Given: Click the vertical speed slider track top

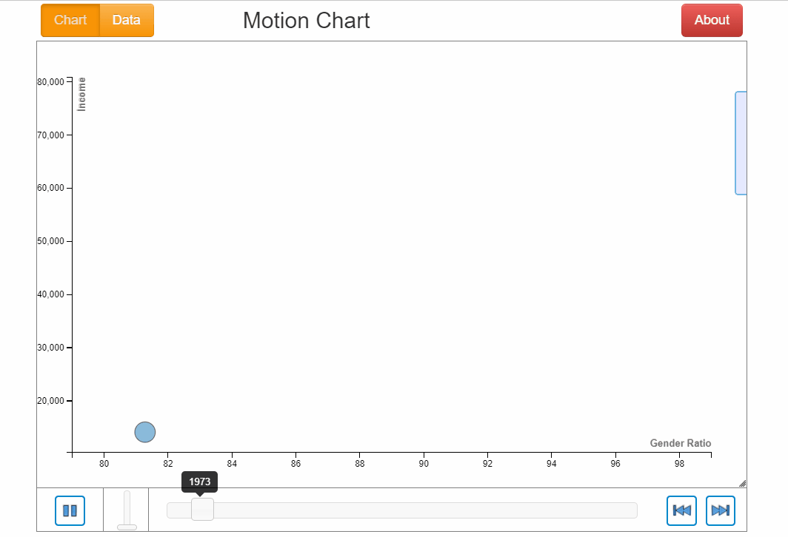Looking at the screenshot, I should pos(127,494).
